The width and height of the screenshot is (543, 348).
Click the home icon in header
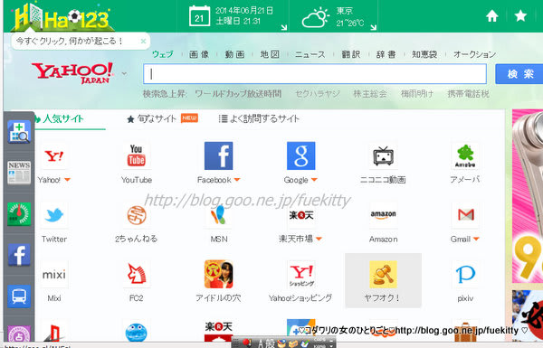coord(491,16)
